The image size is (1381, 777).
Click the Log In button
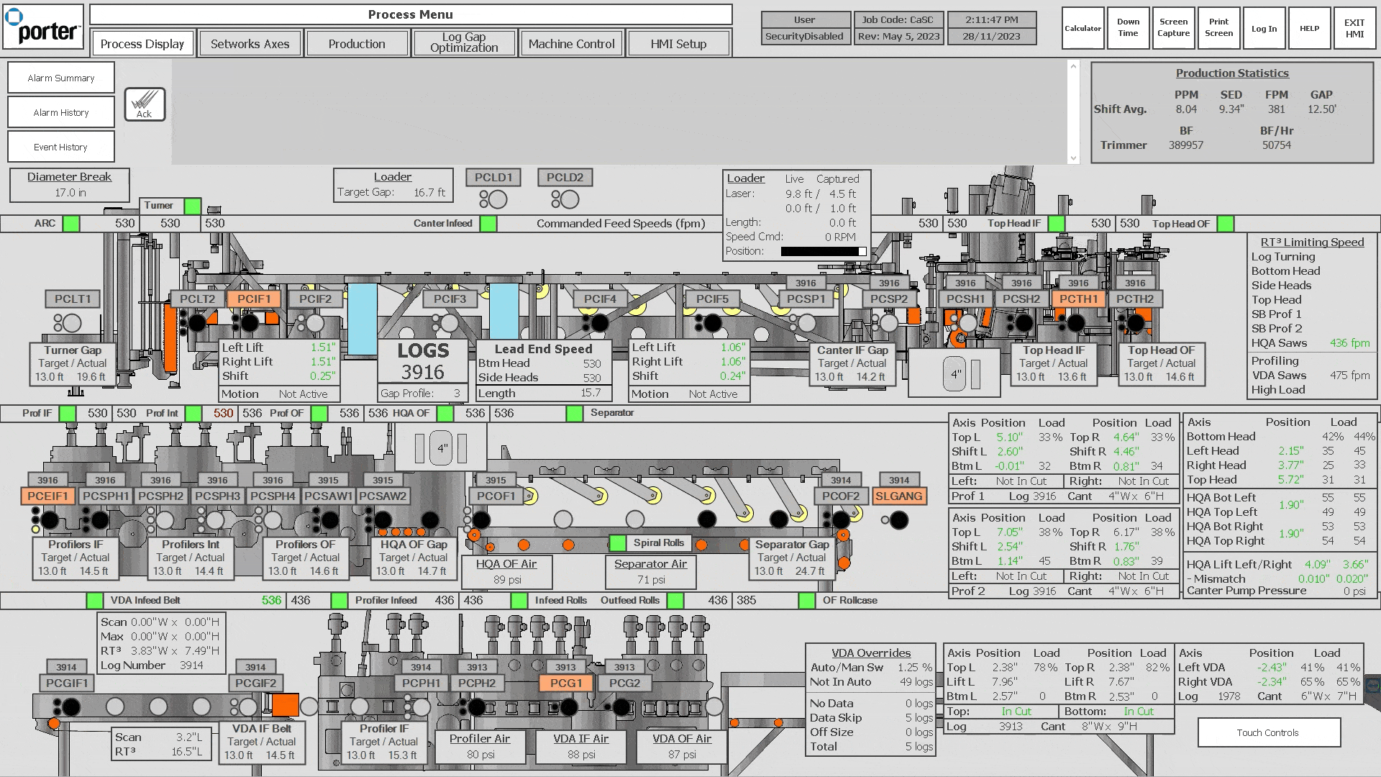1264,29
